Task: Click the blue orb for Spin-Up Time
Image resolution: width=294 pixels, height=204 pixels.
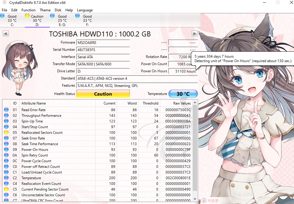Action: click(x=6, y=121)
